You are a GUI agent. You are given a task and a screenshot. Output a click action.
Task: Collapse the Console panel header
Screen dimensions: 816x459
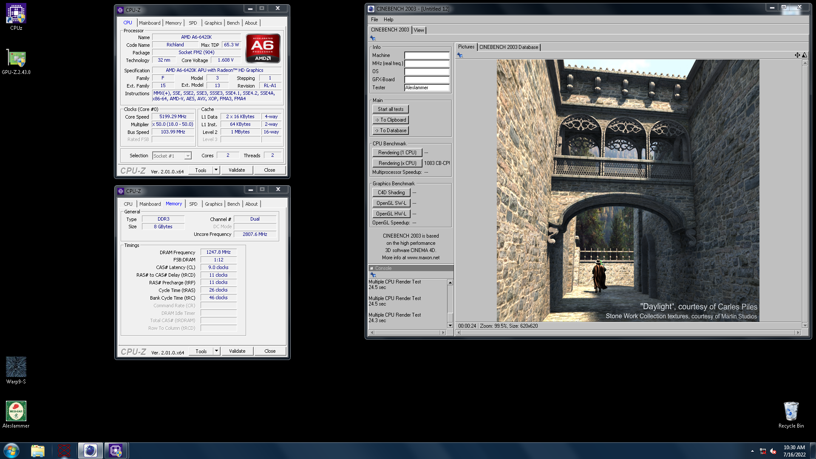[371, 268]
